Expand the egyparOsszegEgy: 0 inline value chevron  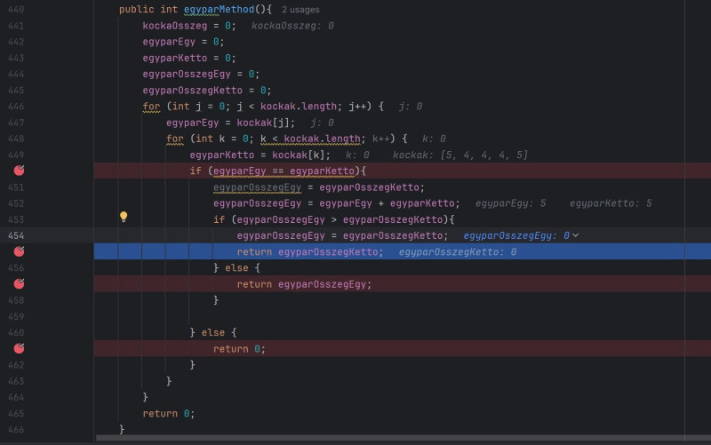click(x=575, y=235)
